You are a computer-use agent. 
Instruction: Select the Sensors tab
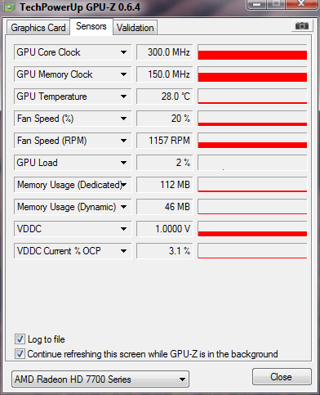[x=91, y=26]
